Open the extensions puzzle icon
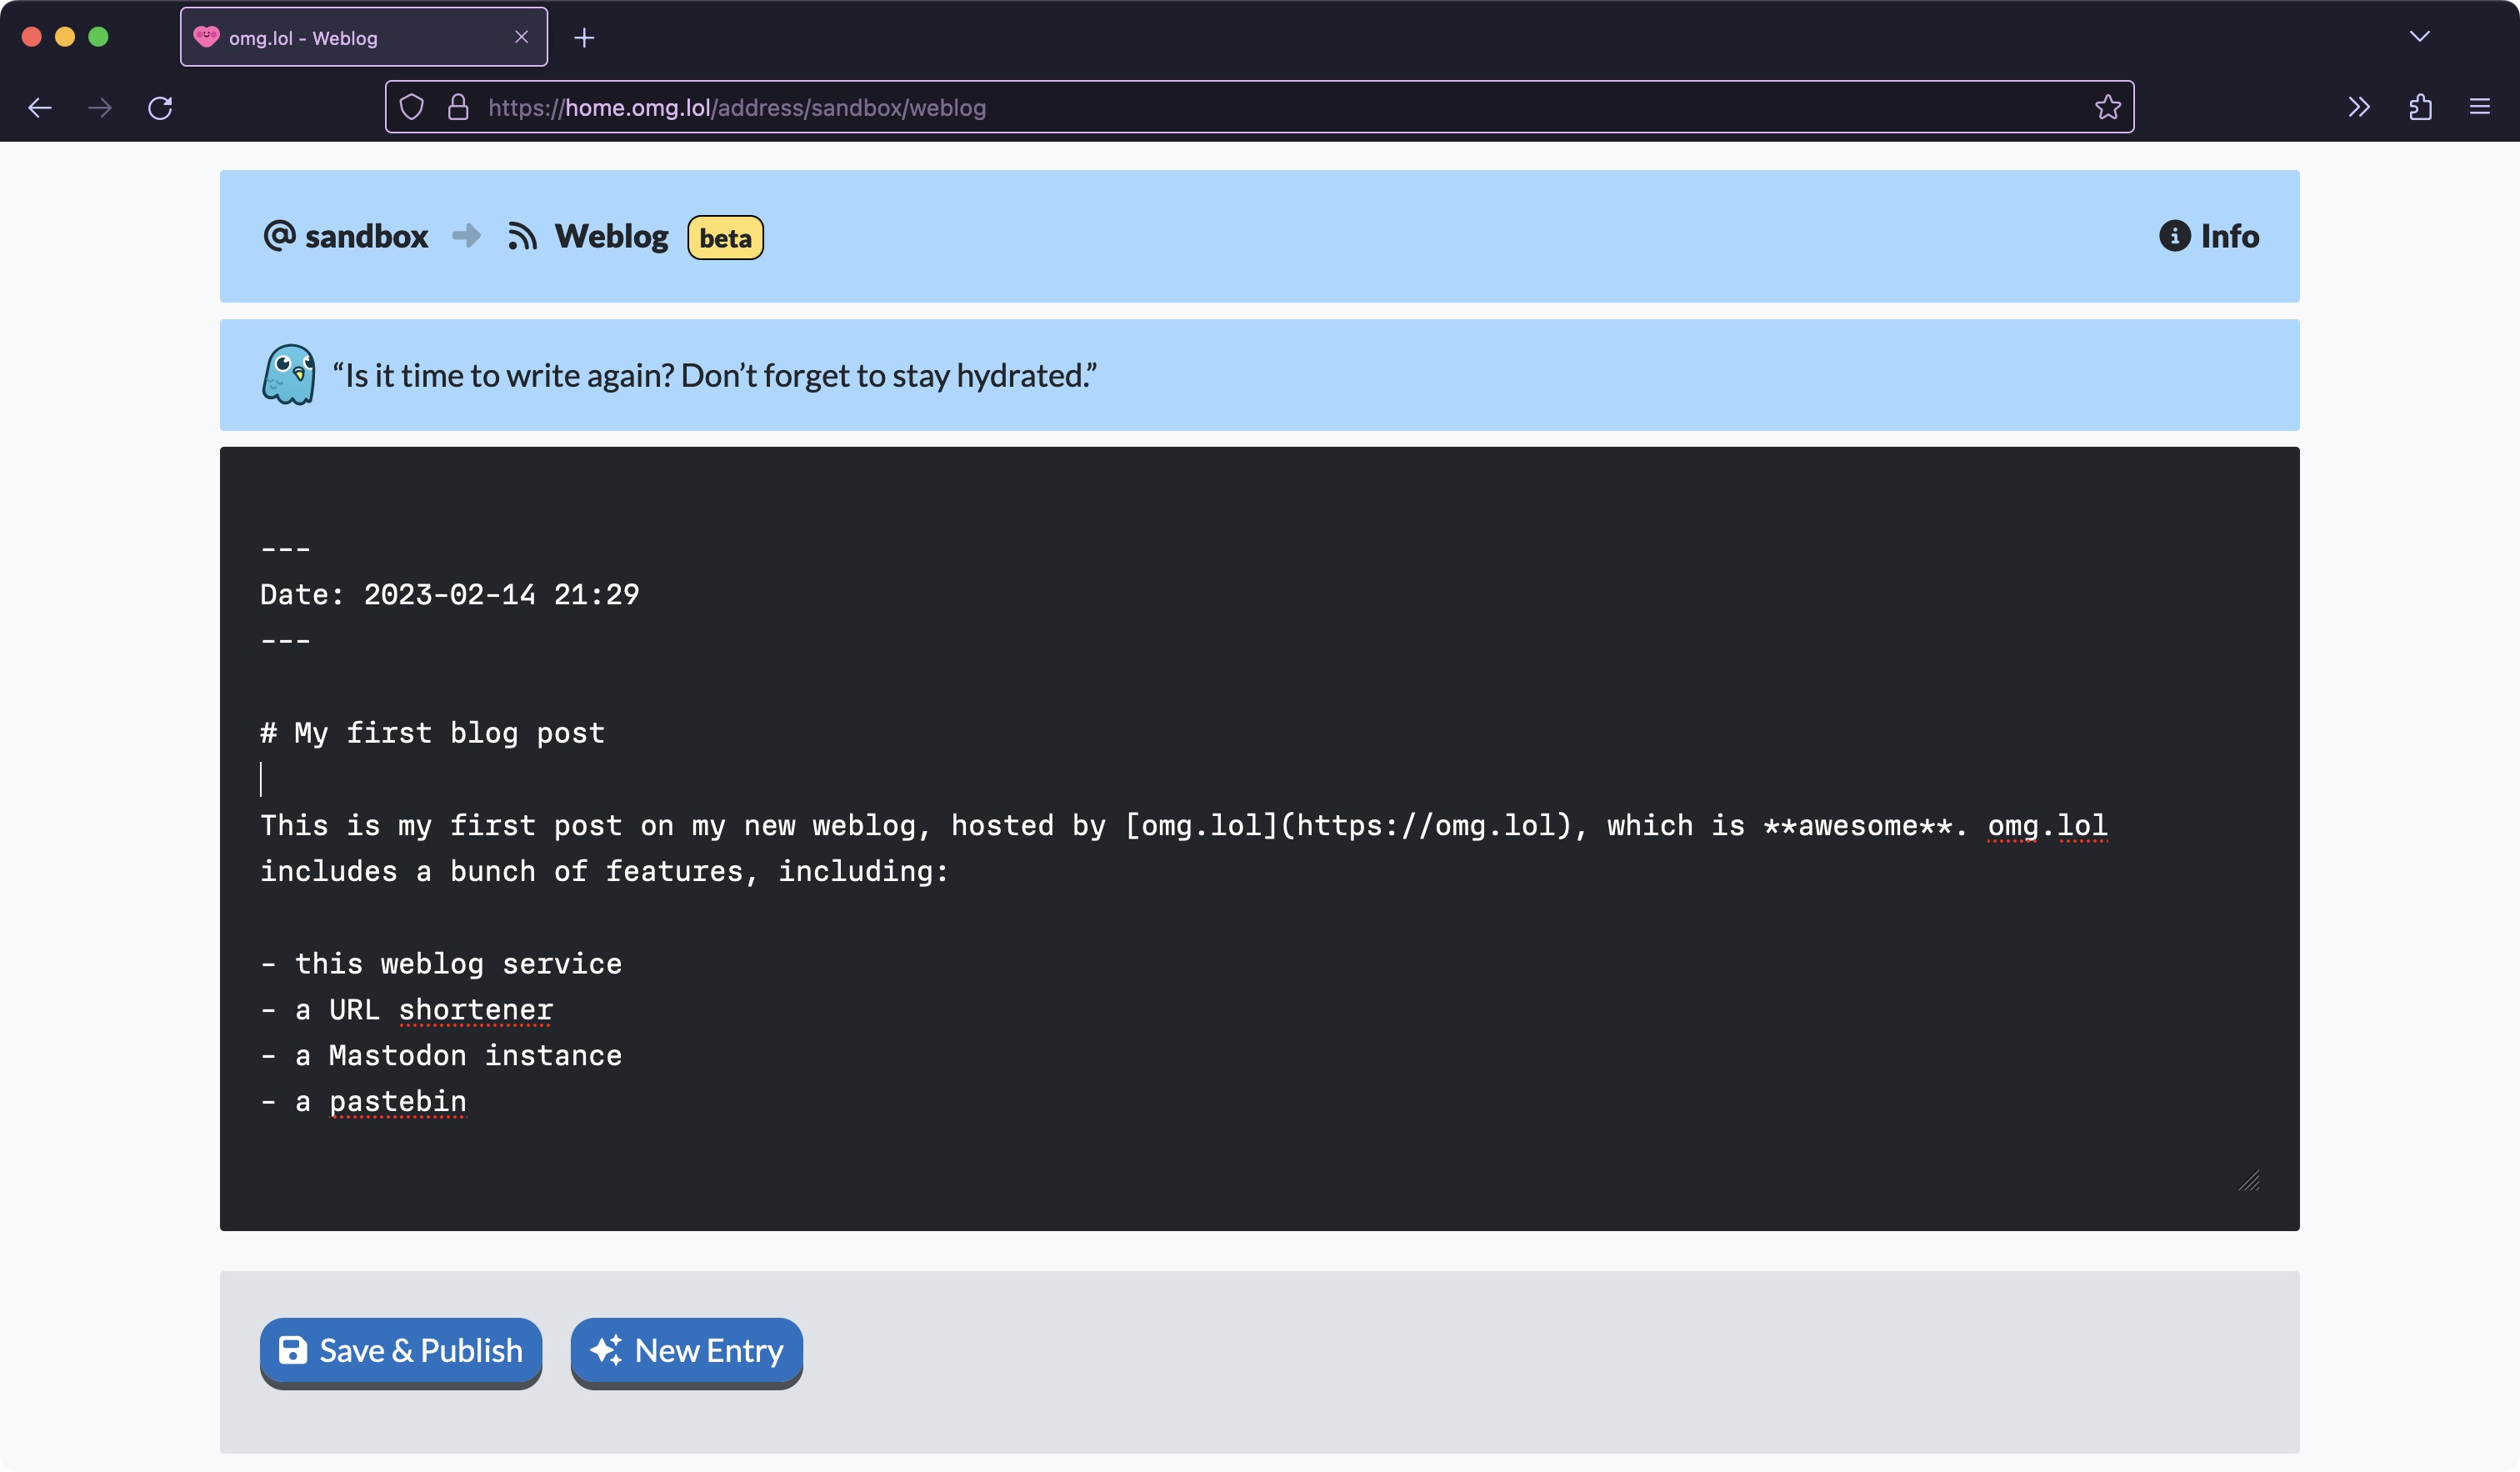Image resolution: width=2520 pixels, height=1472 pixels. 2420,107
